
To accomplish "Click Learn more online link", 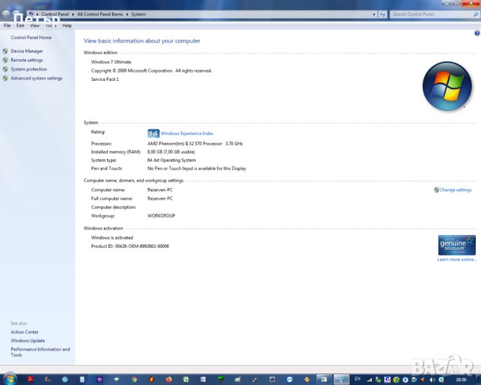I will (x=457, y=259).
